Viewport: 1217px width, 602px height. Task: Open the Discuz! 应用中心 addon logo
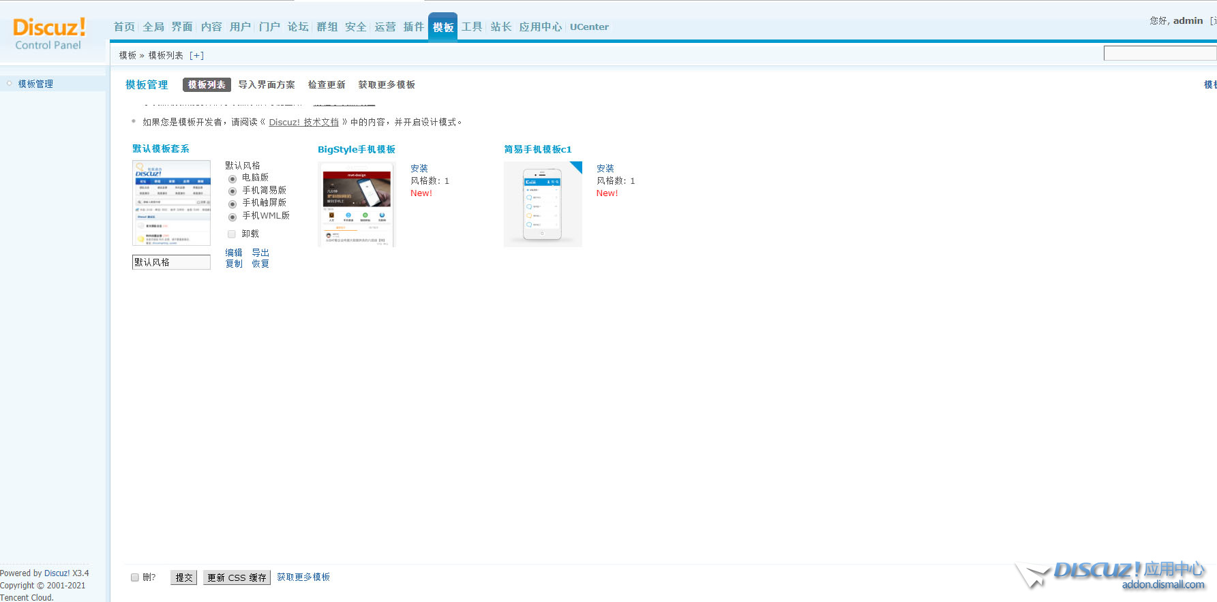coord(1111,575)
